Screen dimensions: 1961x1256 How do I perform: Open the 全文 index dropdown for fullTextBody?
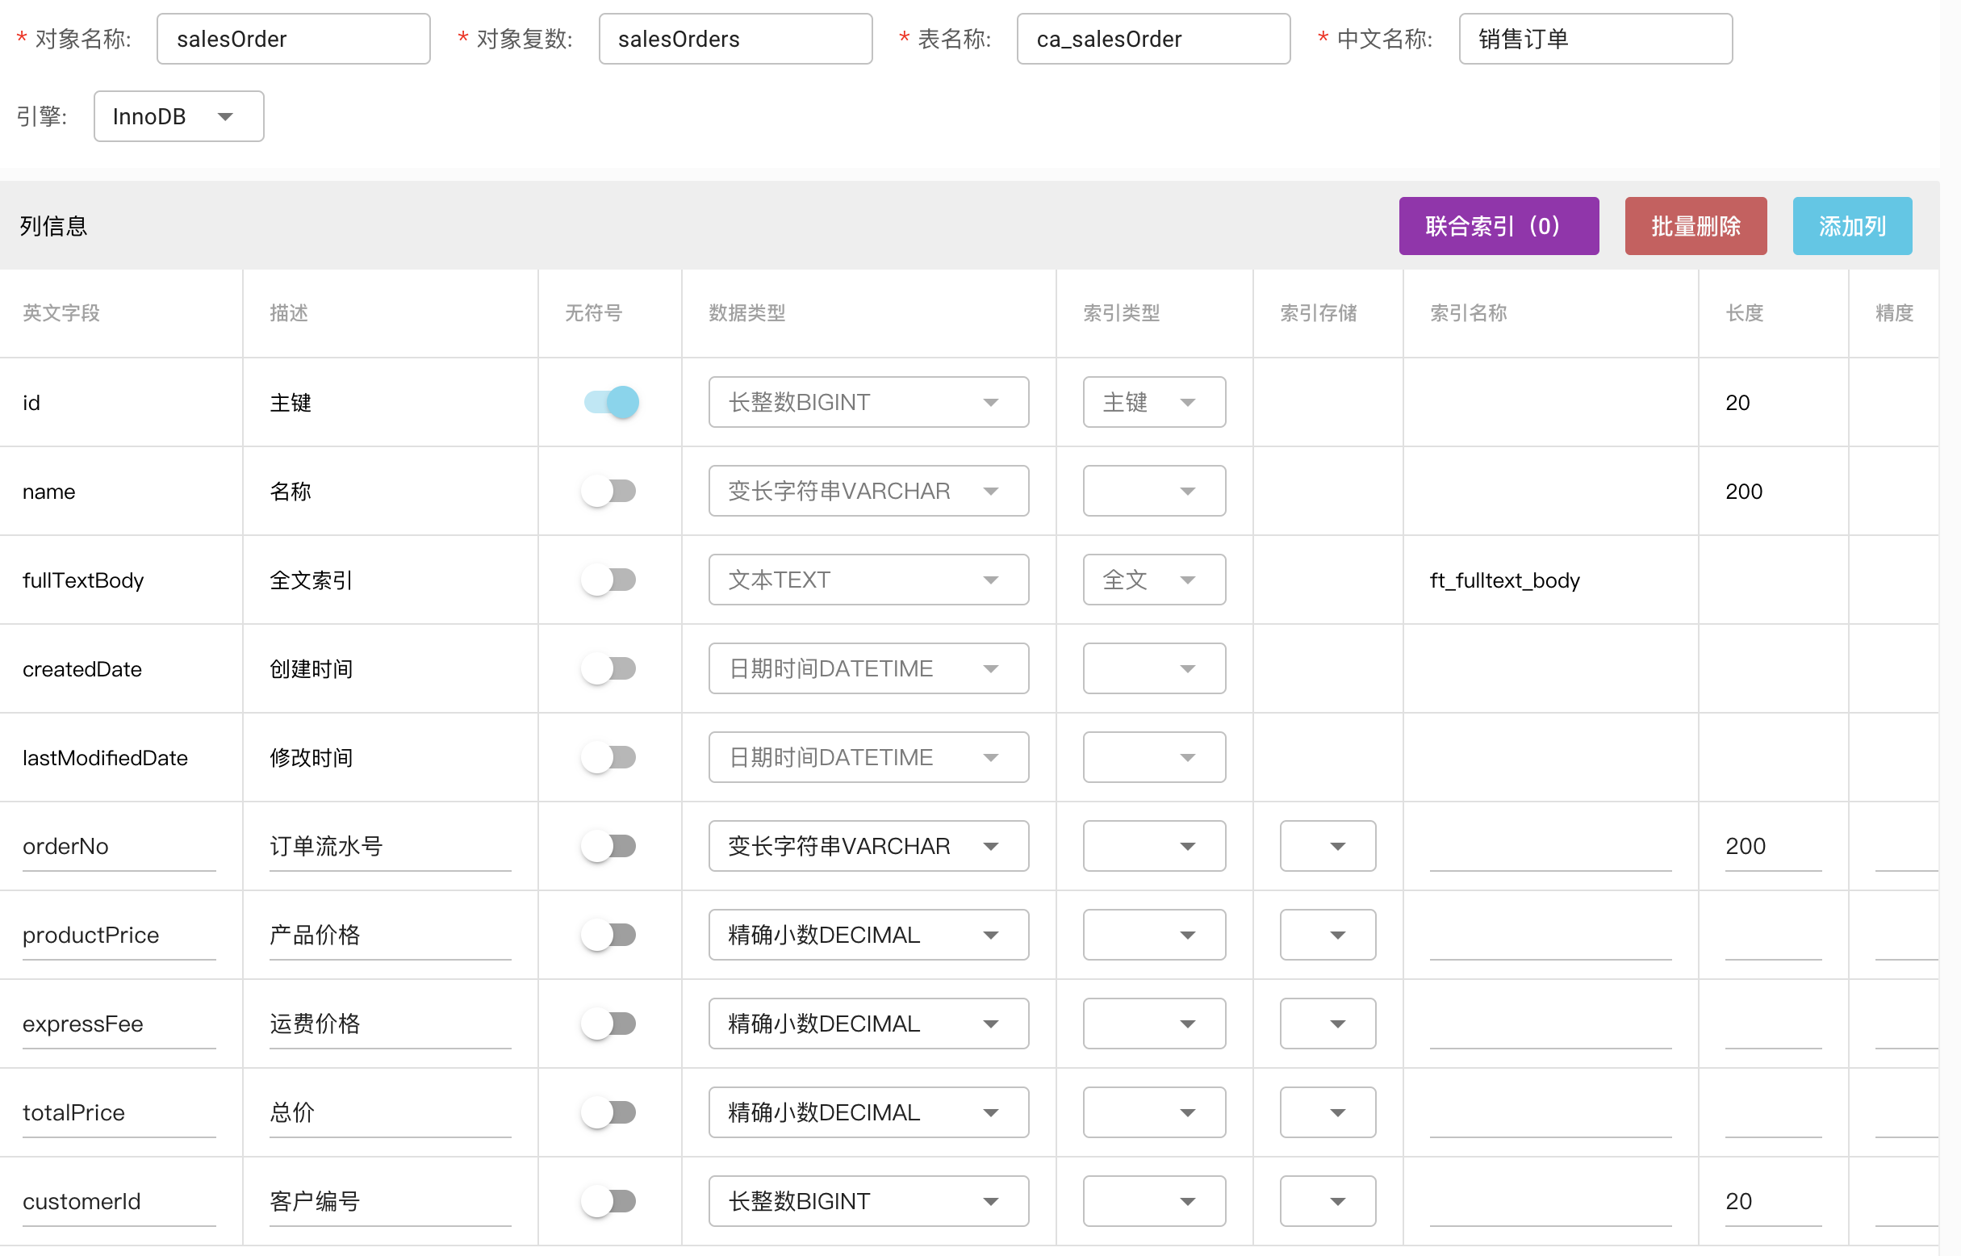pos(1153,580)
